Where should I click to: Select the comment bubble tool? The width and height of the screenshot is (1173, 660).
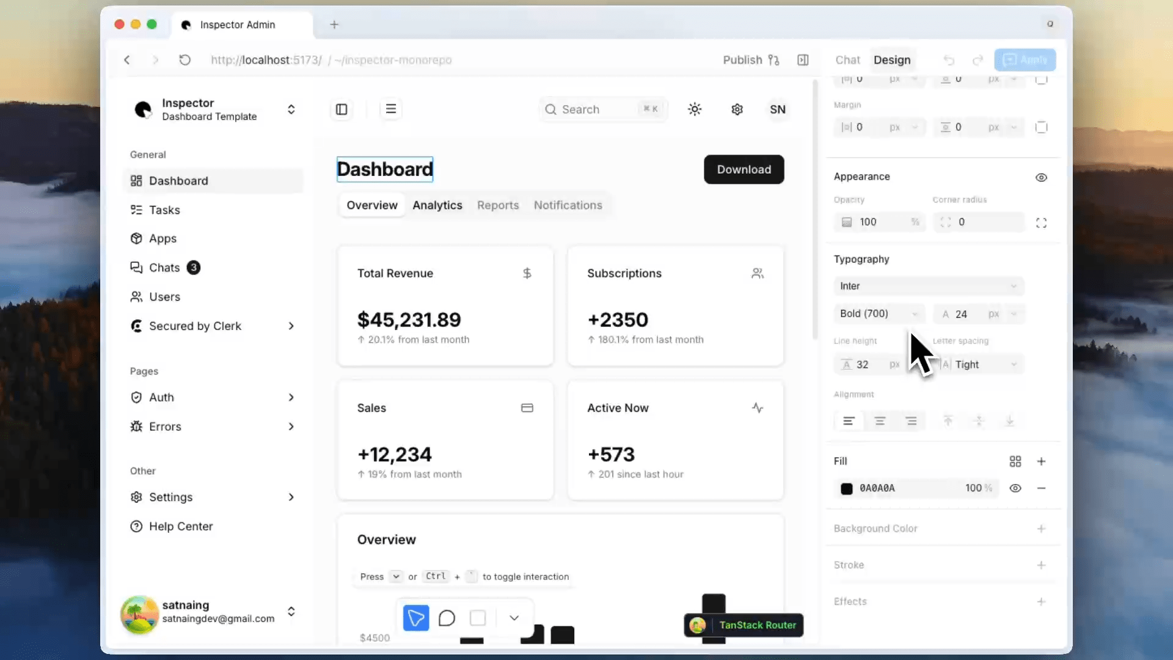click(447, 618)
